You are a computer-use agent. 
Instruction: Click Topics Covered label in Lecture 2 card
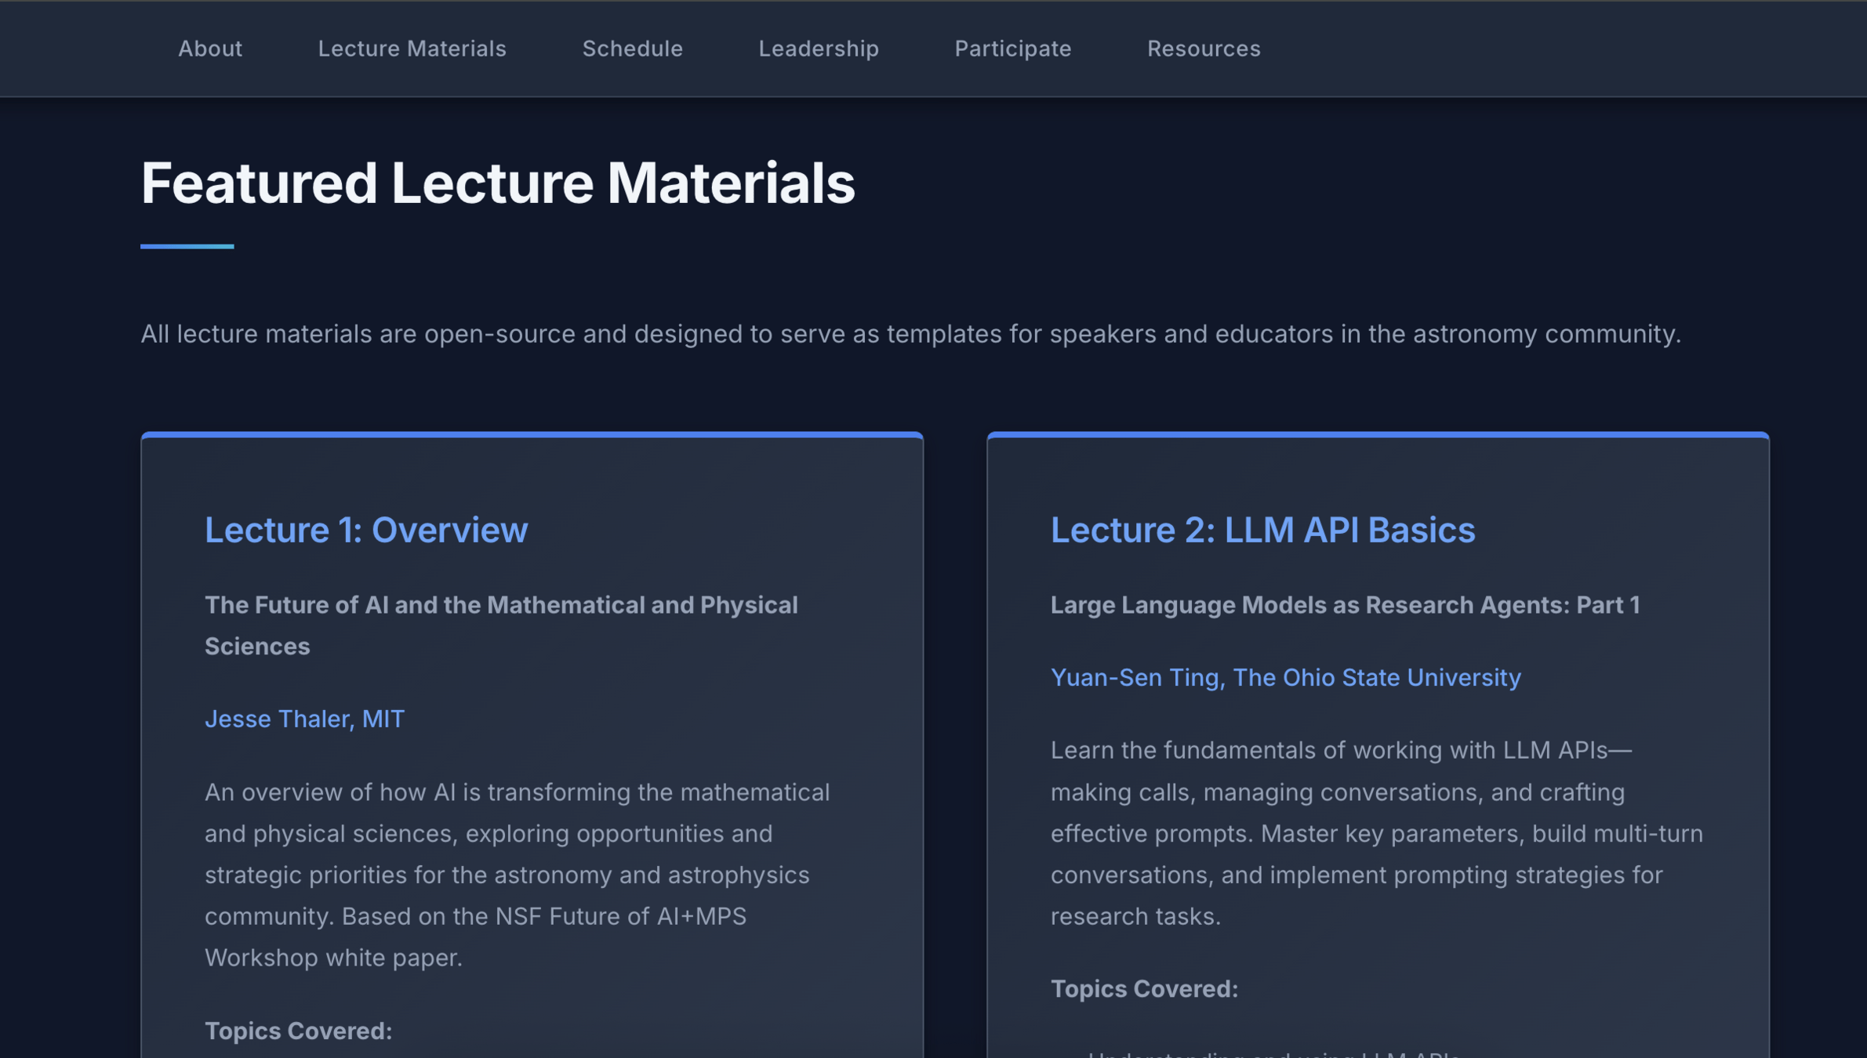[1144, 989]
